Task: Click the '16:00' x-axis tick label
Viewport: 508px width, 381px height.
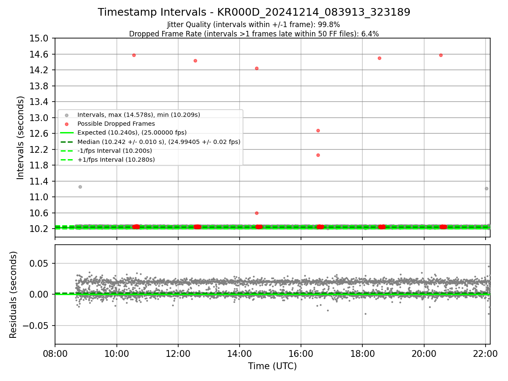Action: (x=301, y=353)
